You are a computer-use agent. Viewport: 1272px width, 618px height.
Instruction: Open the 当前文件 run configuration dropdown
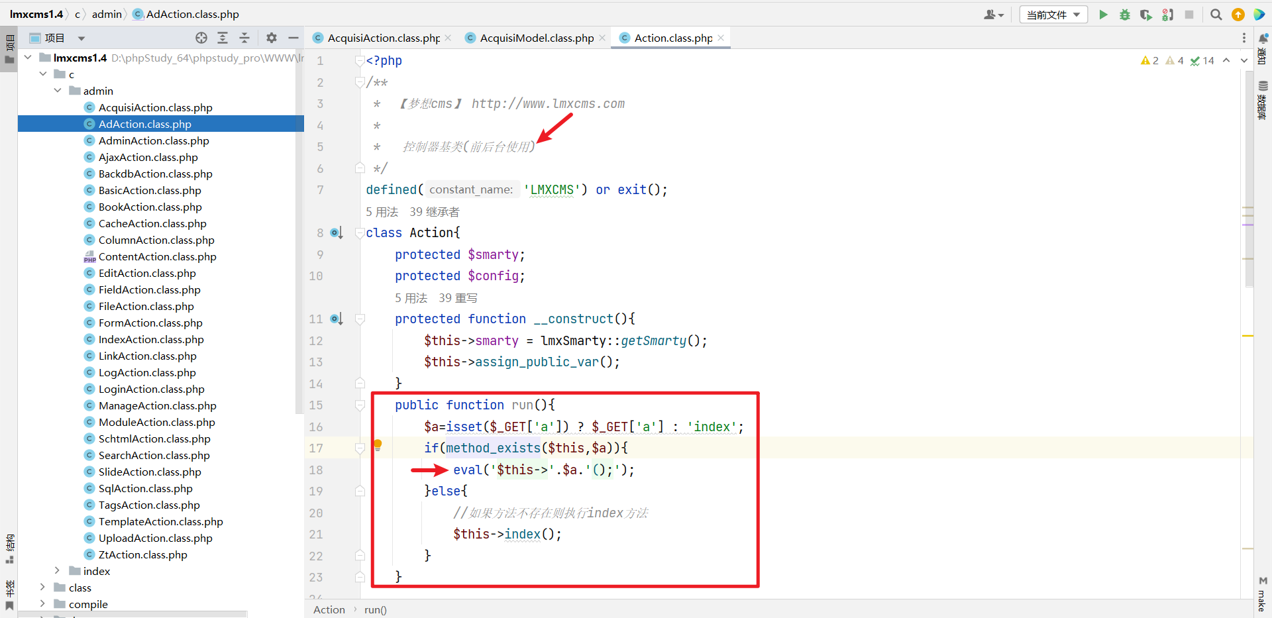pos(1053,15)
